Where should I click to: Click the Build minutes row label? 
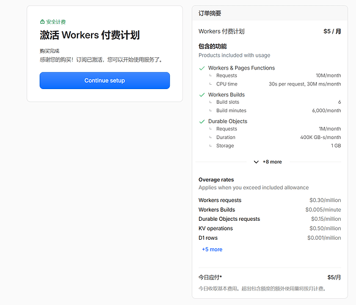point(231,110)
